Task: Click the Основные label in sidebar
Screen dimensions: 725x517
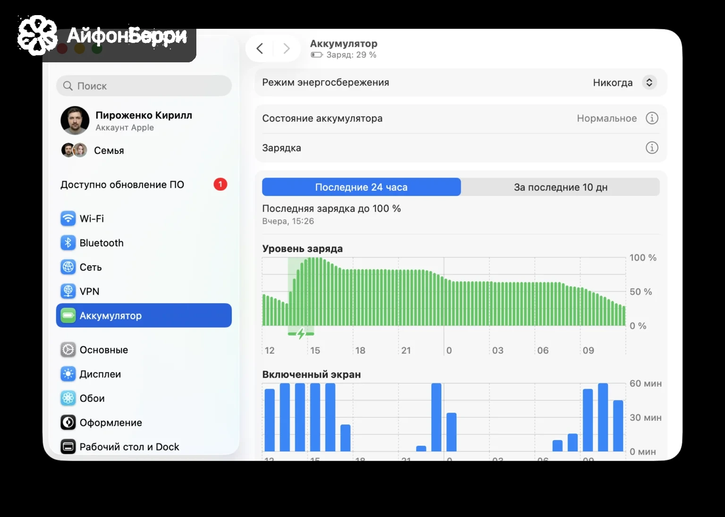Action: (x=104, y=350)
